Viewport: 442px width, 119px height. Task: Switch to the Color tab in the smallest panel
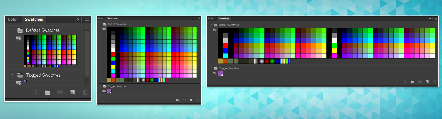[13, 19]
